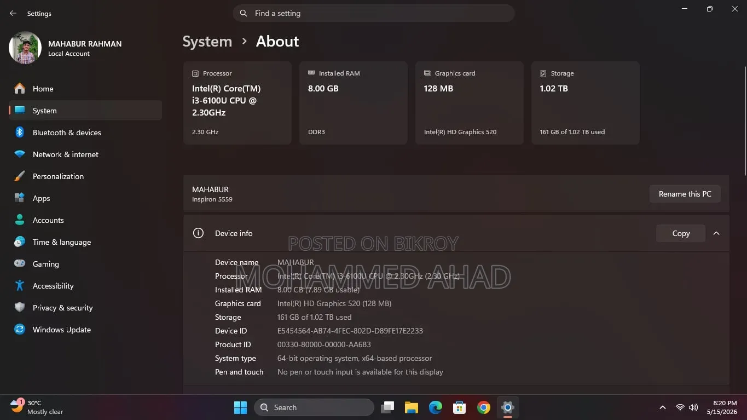
Task: Click the Installed RAM card
Action: [354, 103]
